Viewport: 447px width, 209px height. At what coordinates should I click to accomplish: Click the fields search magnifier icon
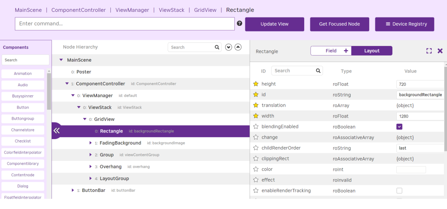pyautogui.click(x=318, y=70)
